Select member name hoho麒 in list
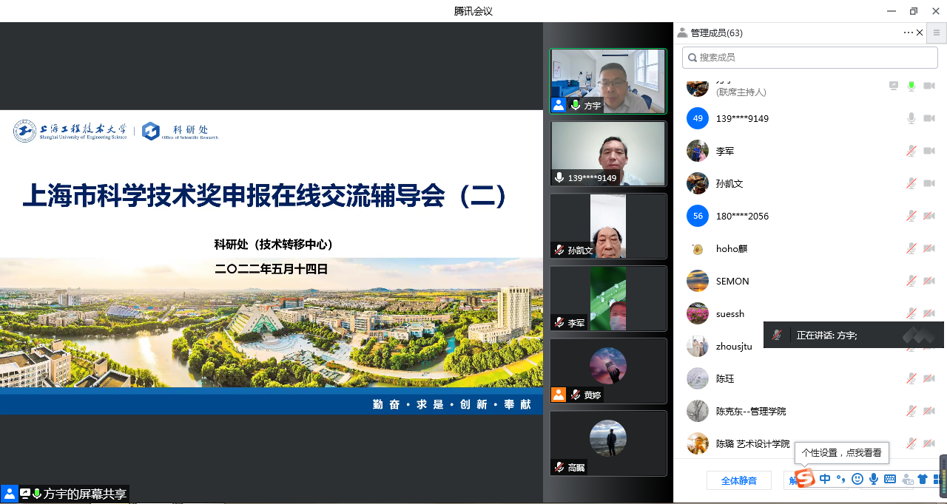Image resolution: width=947 pixels, height=504 pixels. [732, 249]
